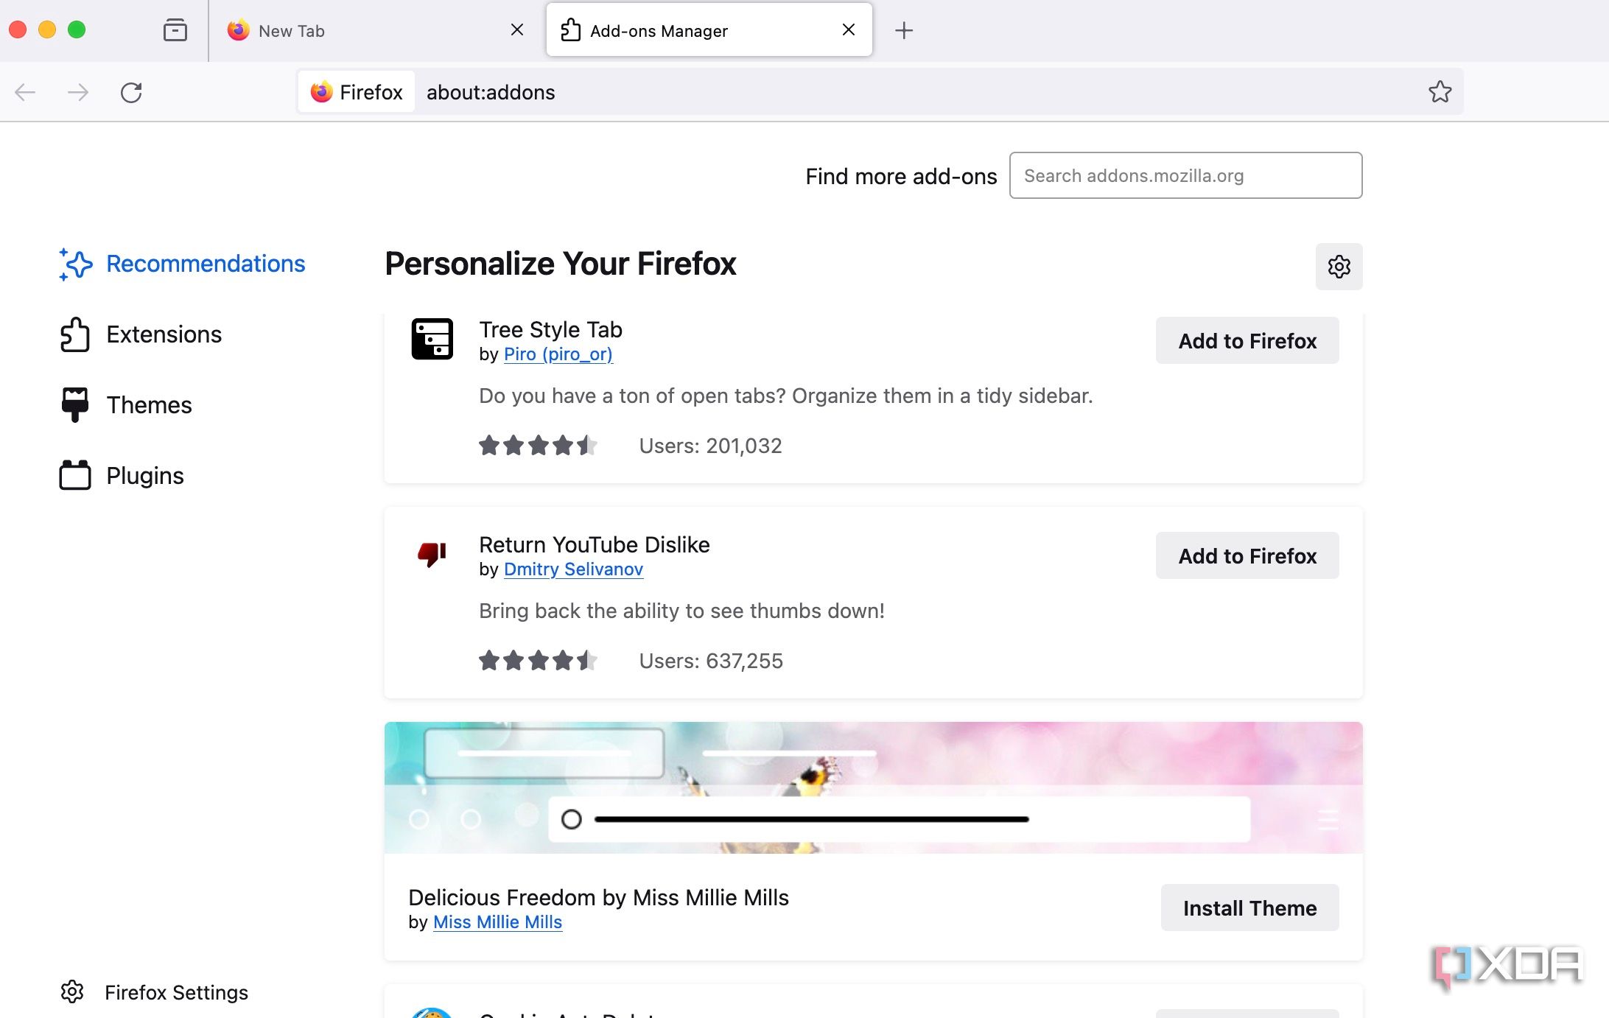Add Return YouTube Dislike to Firefox
Viewport: 1609px width, 1018px height.
1247,555
